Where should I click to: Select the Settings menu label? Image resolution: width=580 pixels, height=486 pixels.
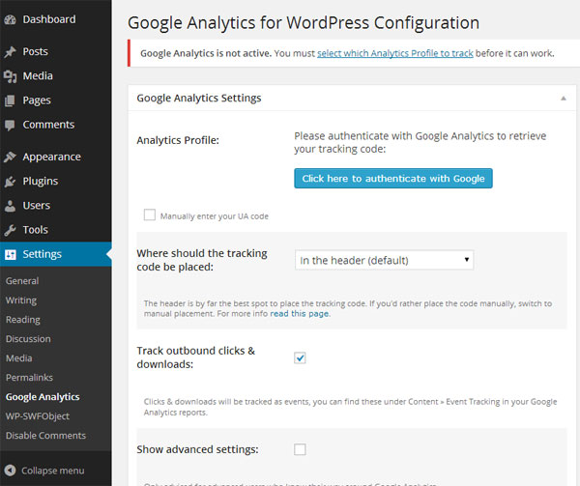tap(43, 254)
